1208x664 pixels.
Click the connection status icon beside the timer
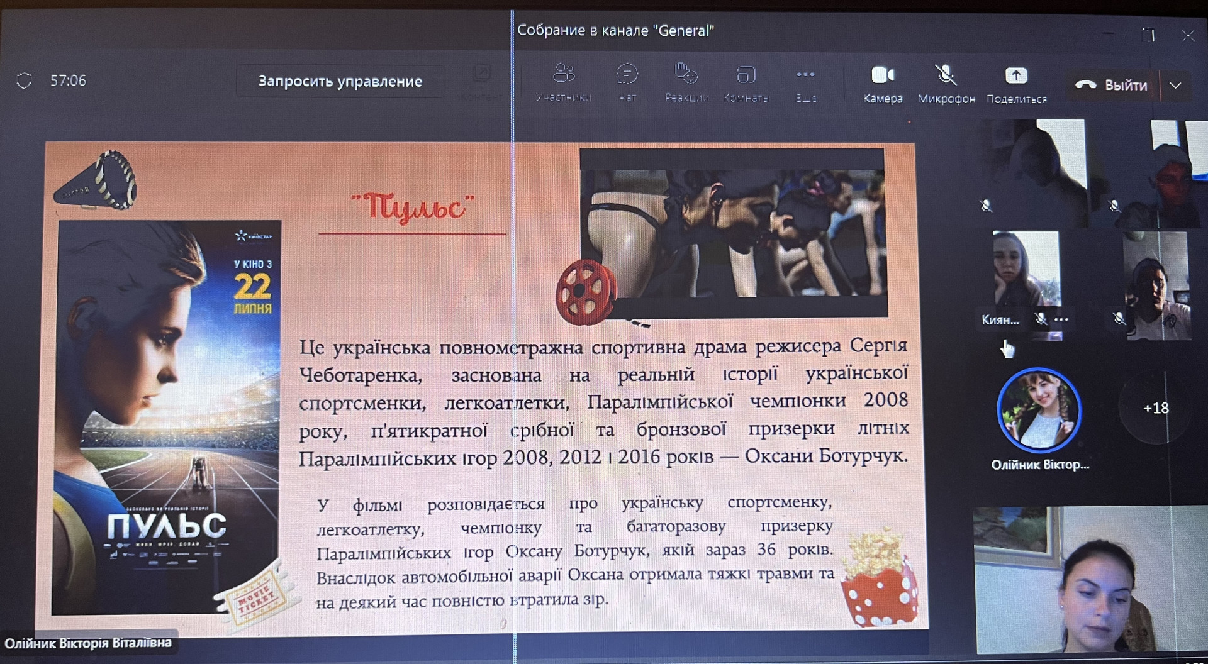tap(24, 80)
